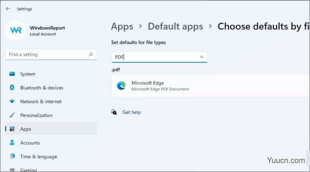Click the magnifier icon in Find a setting

[x=91, y=54]
